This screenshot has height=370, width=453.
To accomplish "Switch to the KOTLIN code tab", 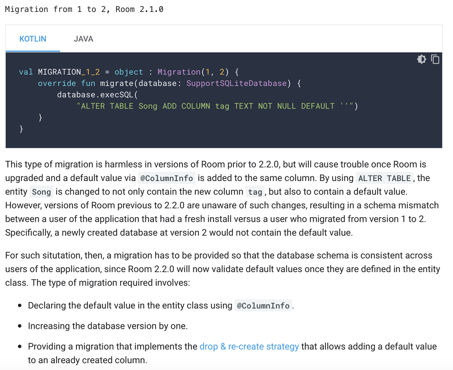I will (33, 39).
